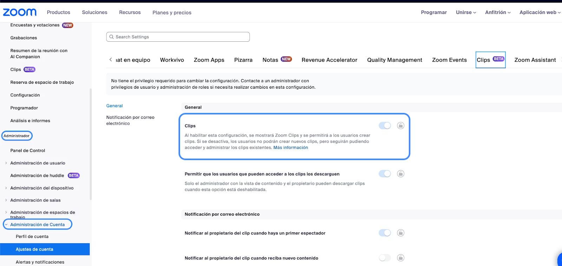Click lock icon for first viewer notification
562x266 pixels.
400,233
